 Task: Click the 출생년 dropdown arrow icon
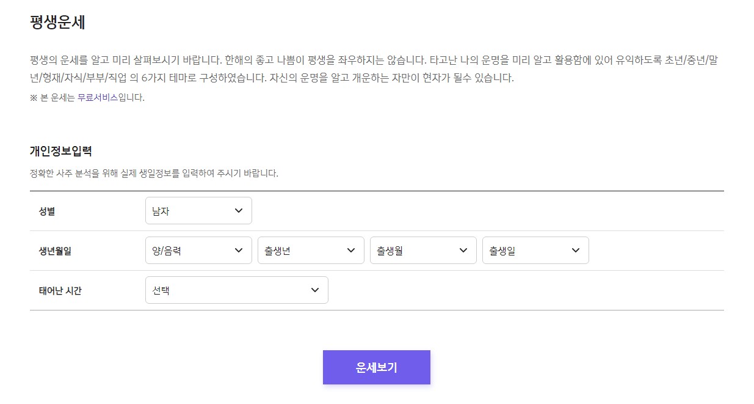click(351, 250)
